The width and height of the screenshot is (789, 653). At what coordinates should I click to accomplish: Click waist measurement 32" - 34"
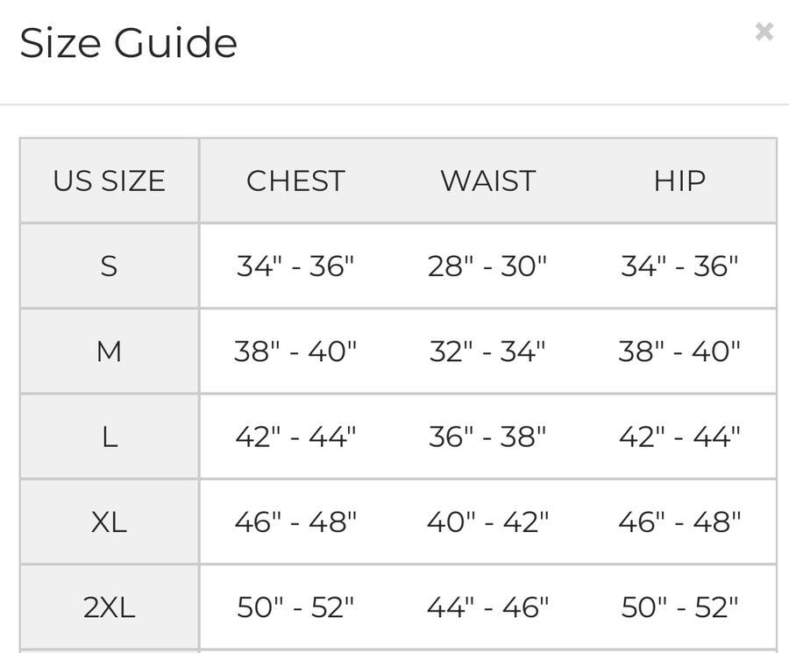pos(487,351)
